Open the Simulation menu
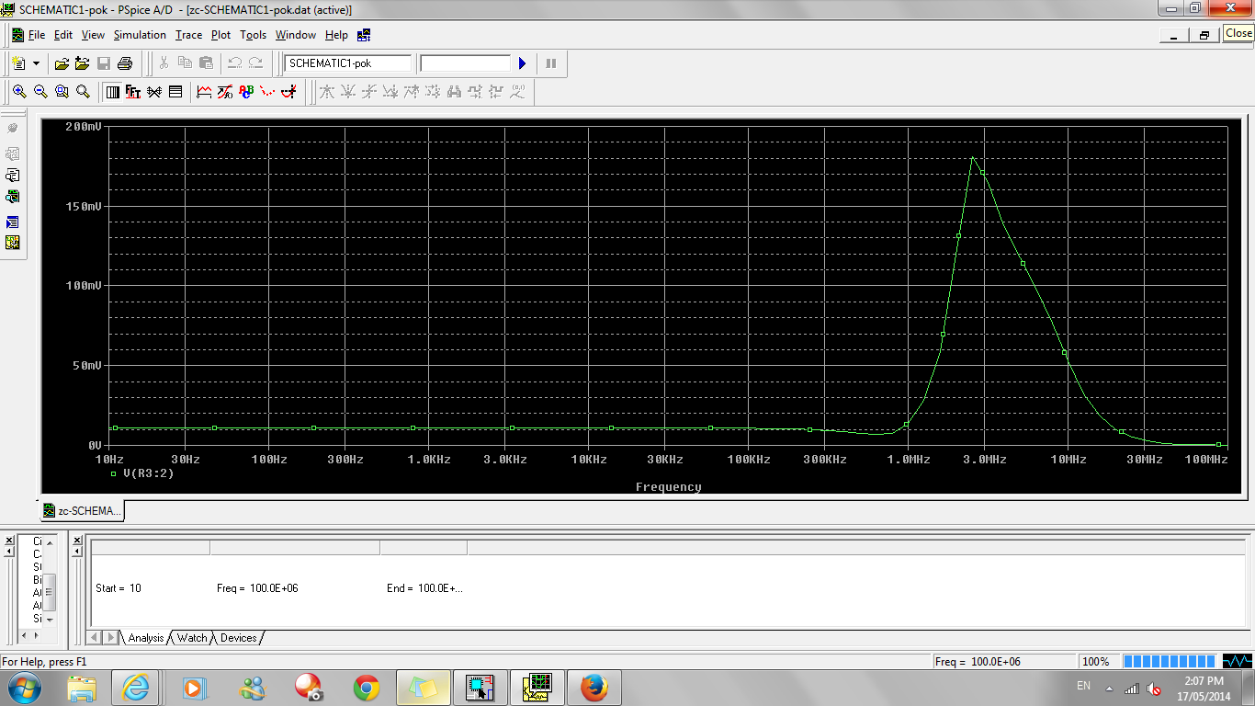This screenshot has height=706, width=1255. (x=140, y=35)
